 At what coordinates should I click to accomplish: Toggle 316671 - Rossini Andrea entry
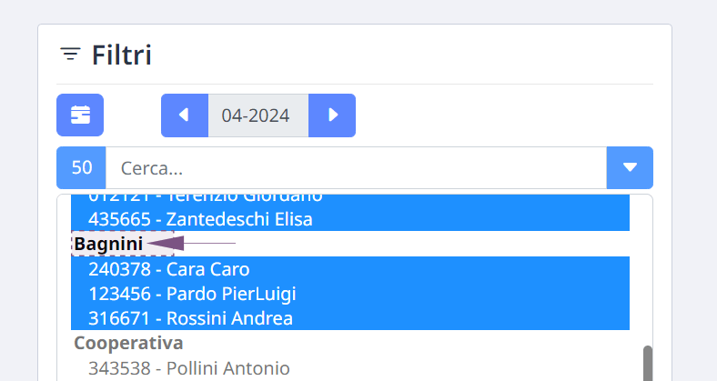pos(350,318)
